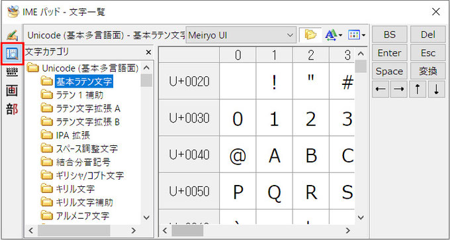Switch to radical lookup (部) icon
This screenshot has height=240, width=450.
(12, 109)
